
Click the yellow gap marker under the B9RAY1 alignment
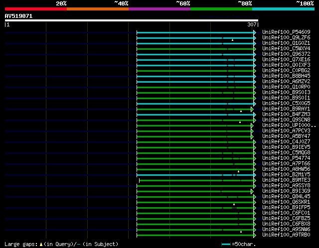(x=241, y=112)
